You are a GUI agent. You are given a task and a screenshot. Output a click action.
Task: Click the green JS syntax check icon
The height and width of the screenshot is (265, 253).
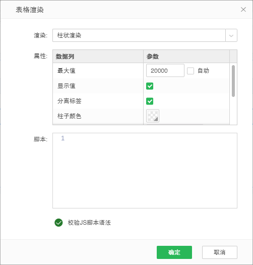(x=58, y=223)
